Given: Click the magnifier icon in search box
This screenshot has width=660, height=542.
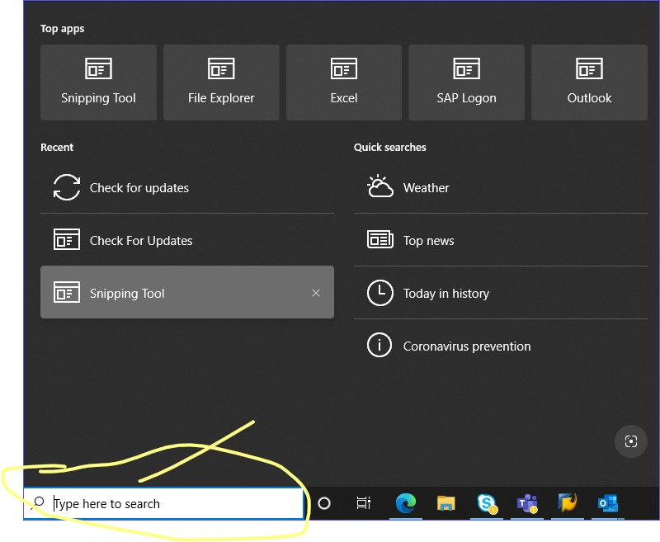Looking at the screenshot, I should 38,503.
